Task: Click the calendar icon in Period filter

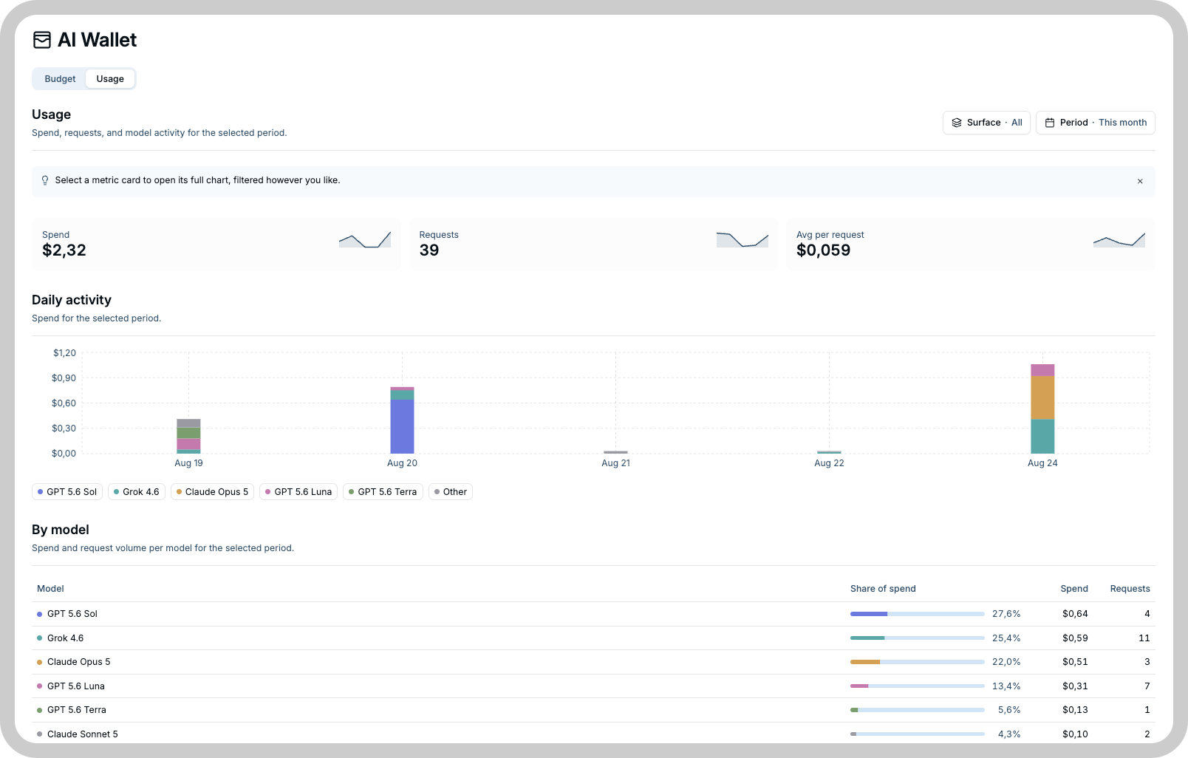Action: pyautogui.click(x=1050, y=123)
